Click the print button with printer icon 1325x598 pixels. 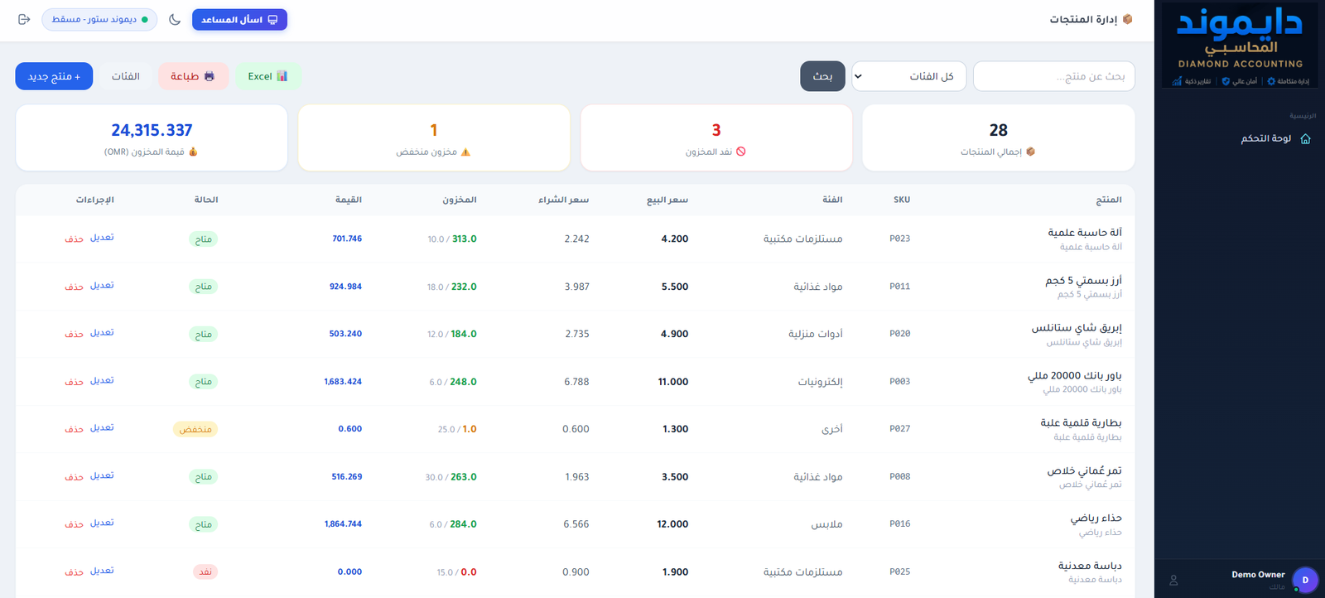pyautogui.click(x=193, y=76)
